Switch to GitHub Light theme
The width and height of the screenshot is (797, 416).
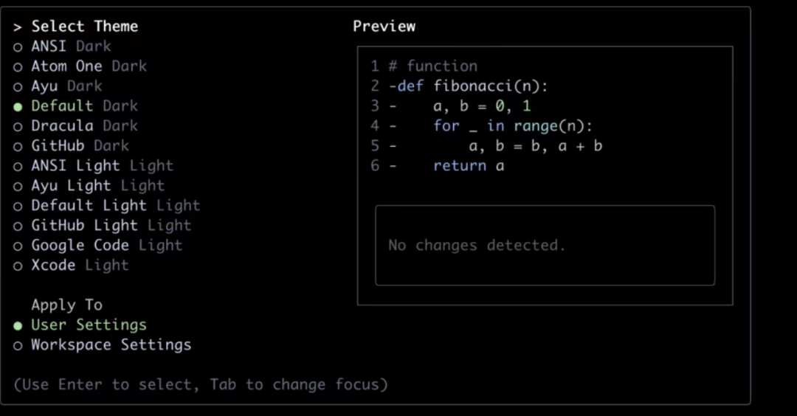pyautogui.click(x=111, y=226)
